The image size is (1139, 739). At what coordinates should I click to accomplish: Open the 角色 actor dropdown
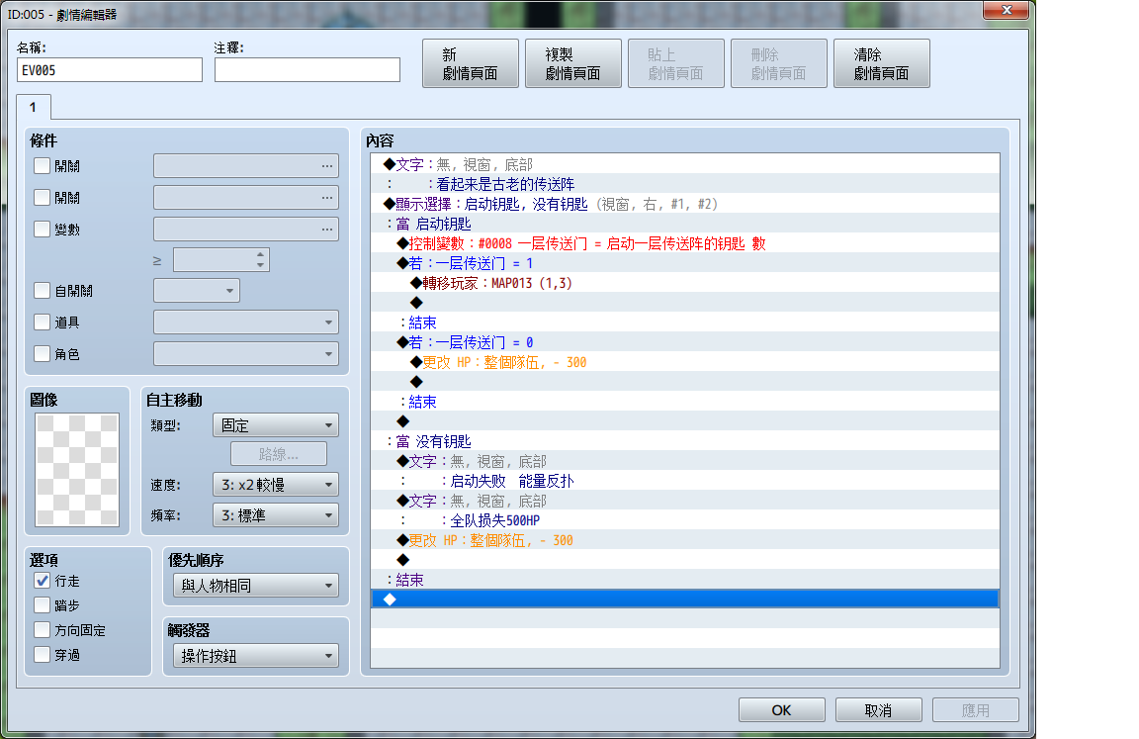[246, 354]
